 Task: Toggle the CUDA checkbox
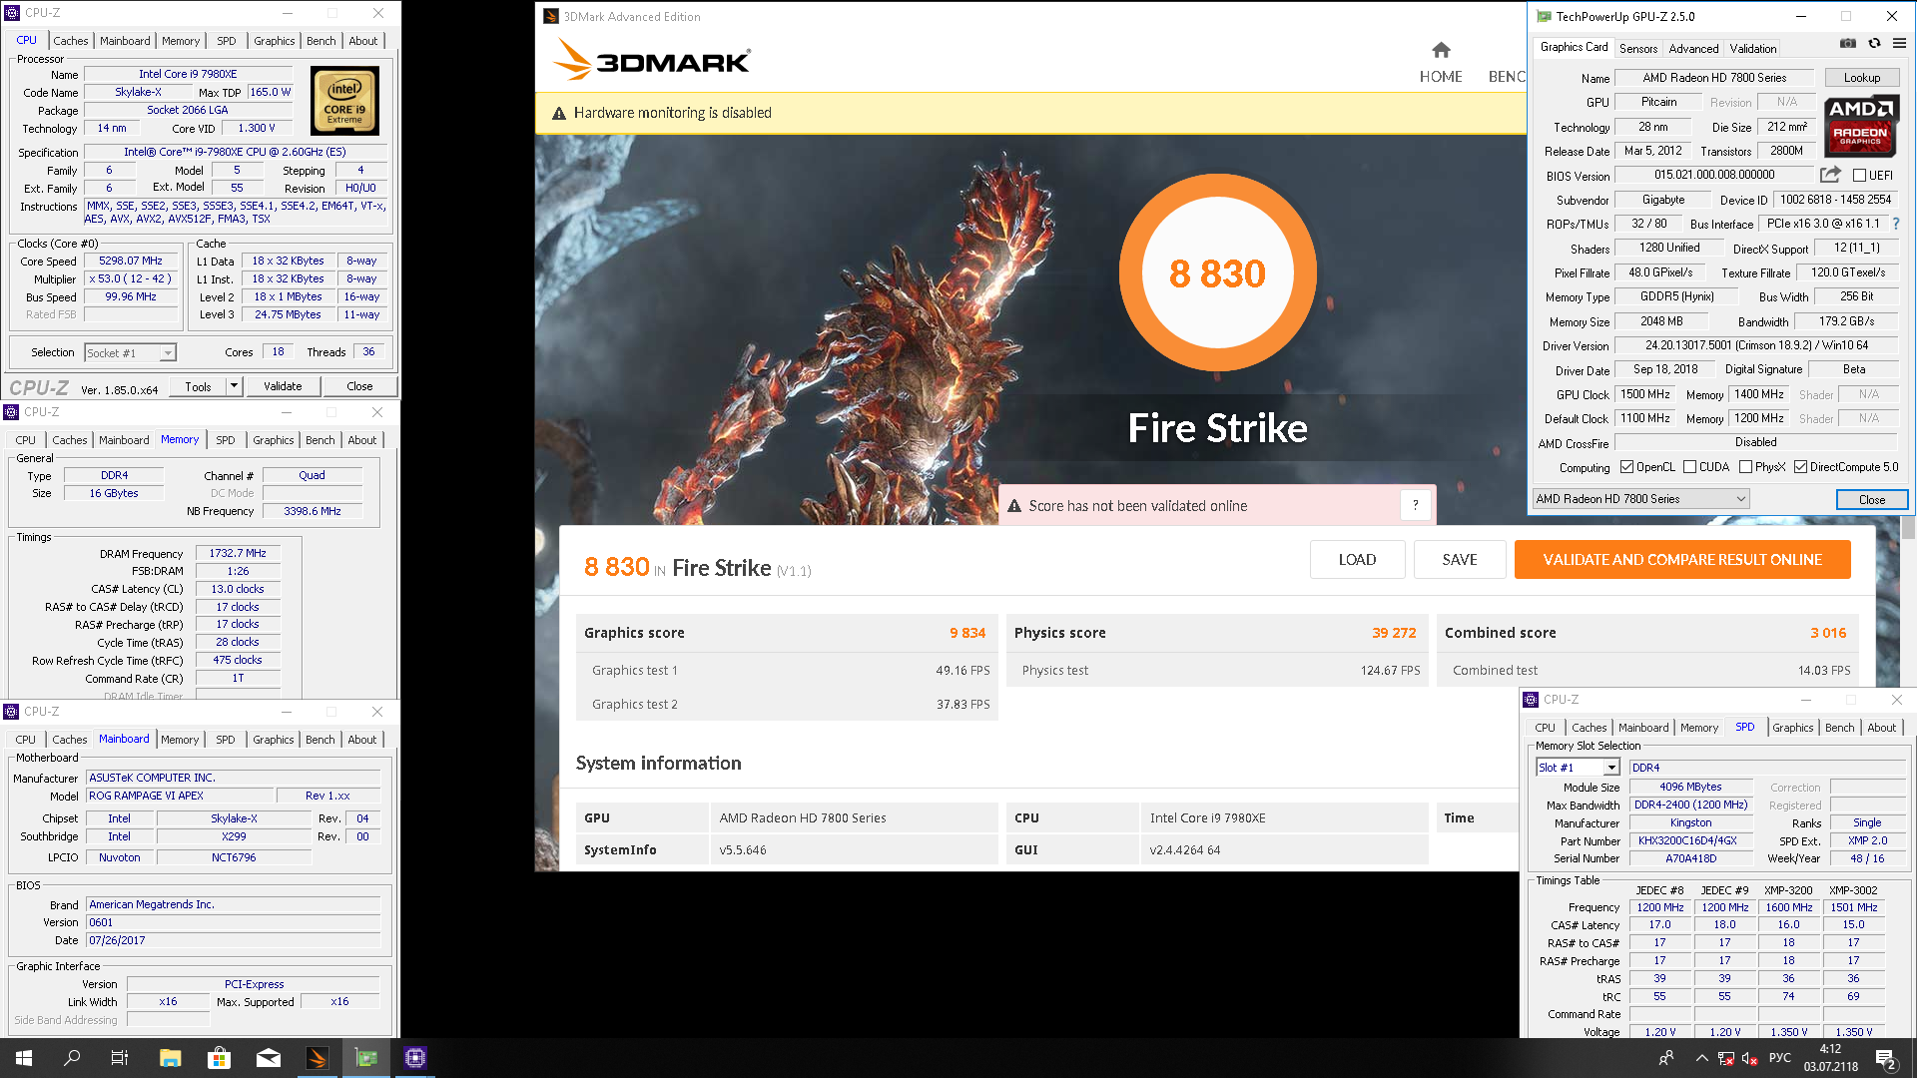click(x=1689, y=467)
